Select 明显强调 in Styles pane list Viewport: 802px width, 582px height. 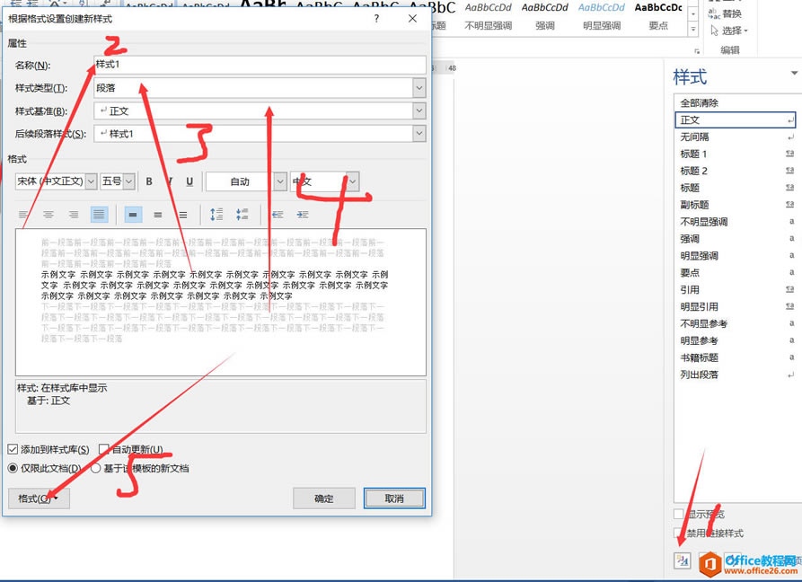pyautogui.click(x=736, y=256)
